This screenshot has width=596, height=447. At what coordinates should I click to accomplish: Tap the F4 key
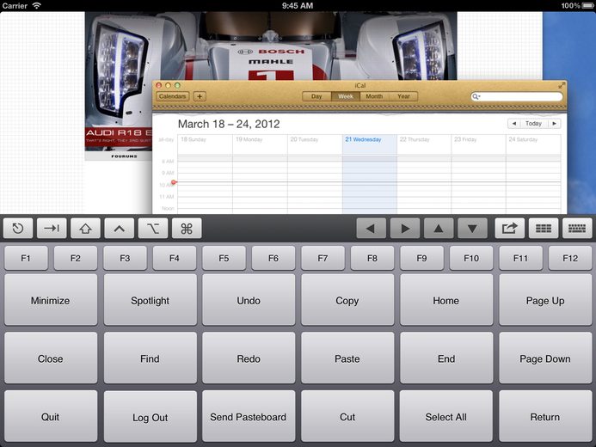pos(174,258)
